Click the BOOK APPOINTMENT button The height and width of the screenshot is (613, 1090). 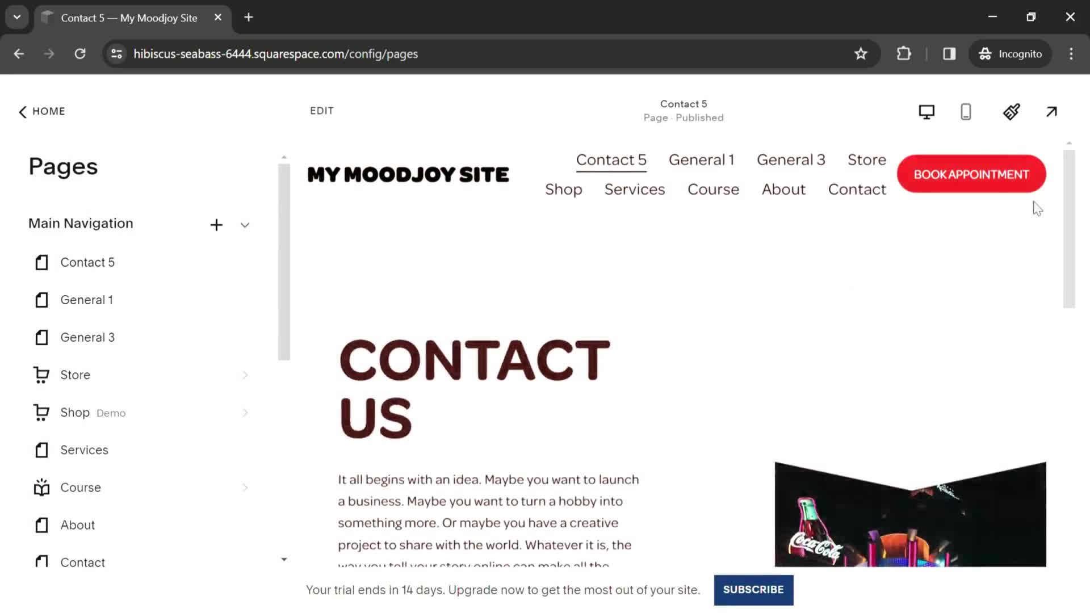971,174
